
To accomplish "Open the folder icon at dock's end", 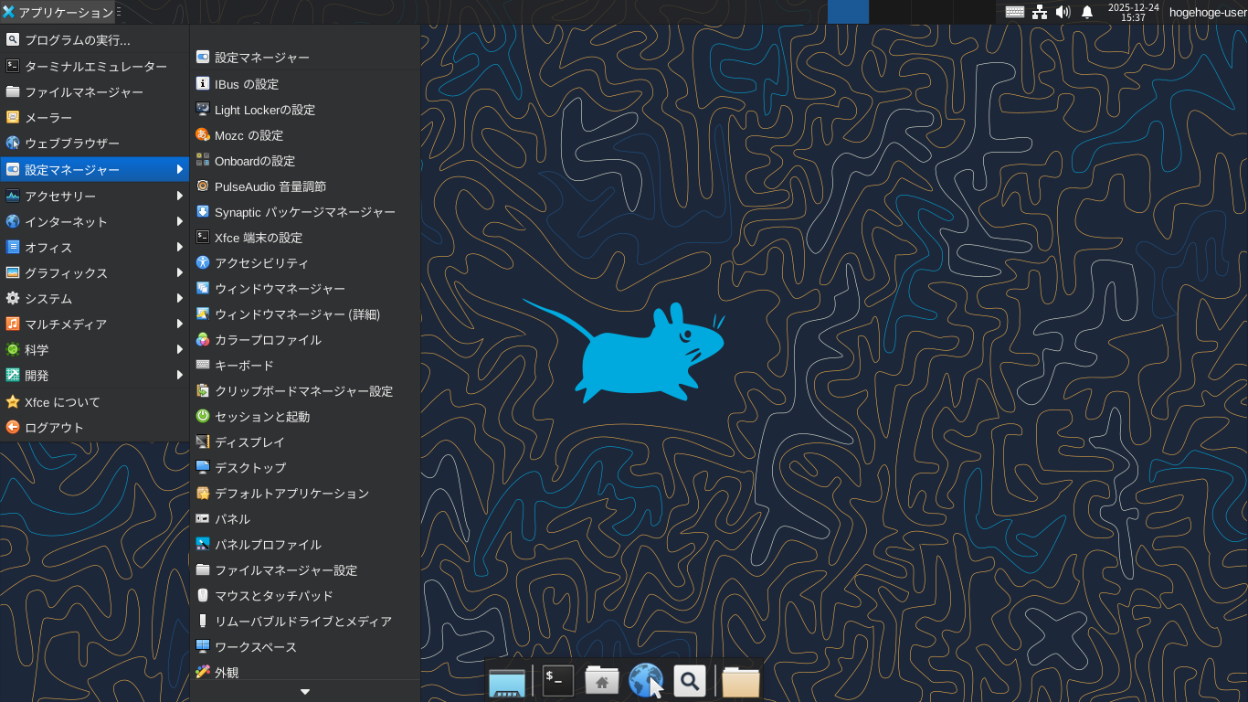I will [741, 681].
